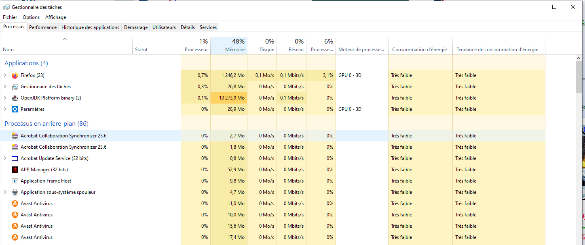Click the scrollbar up arrow
This screenshot has width=585, height=245.
point(579,58)
